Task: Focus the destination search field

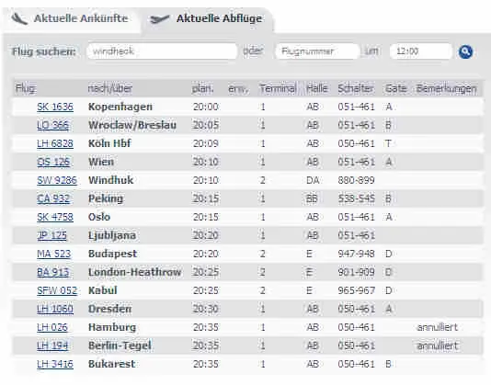Action: pyautogui.click(x=162, y=51)
